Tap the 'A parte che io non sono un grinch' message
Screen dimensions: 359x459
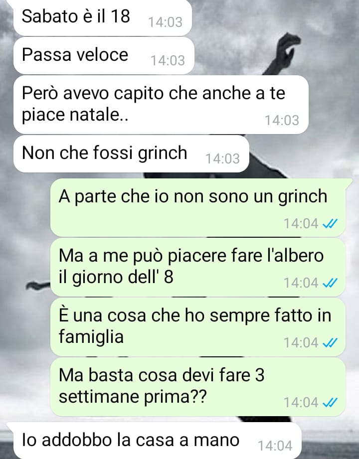coord(197,207)
